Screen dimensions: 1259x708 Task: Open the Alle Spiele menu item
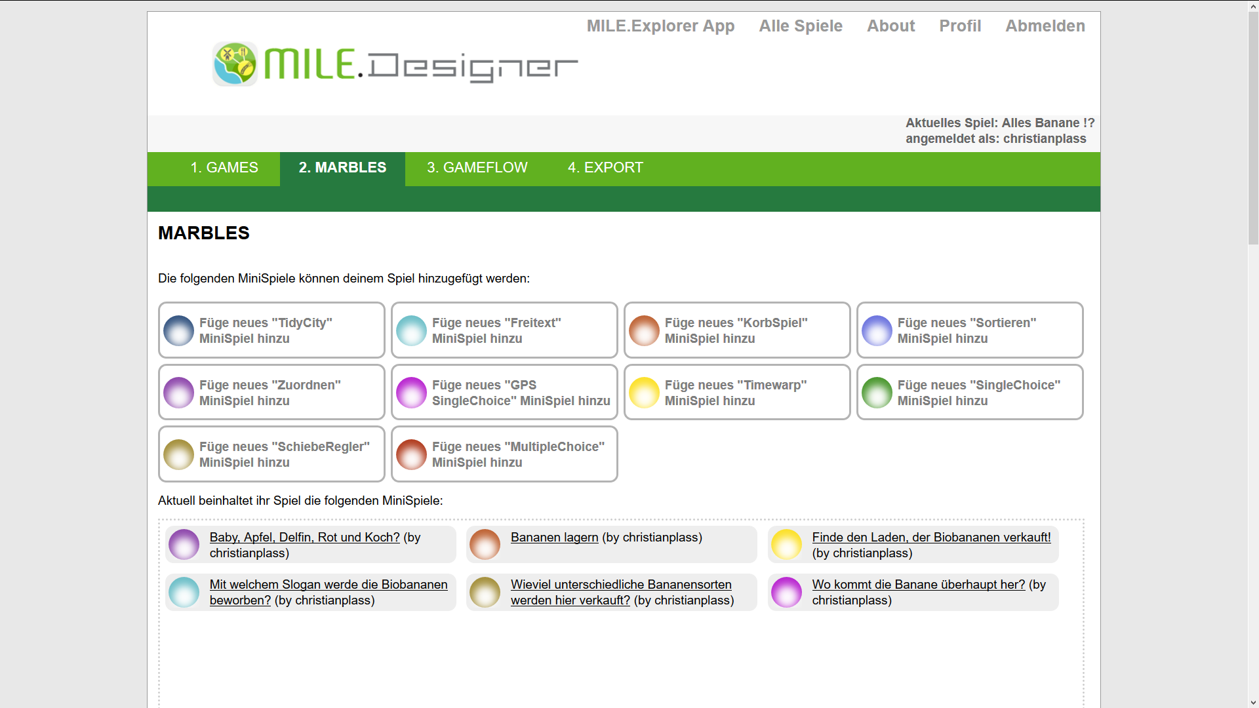coord(800,26)
